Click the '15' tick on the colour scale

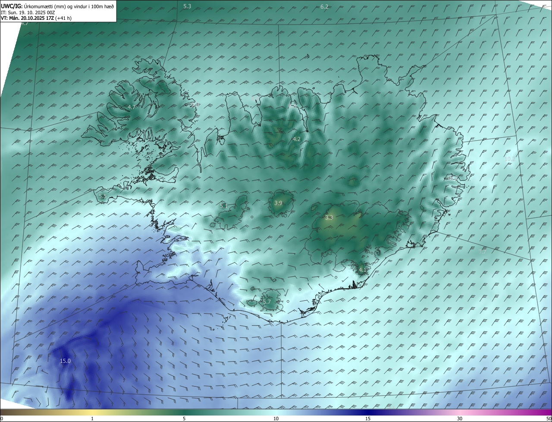click(x=368, y=419)
